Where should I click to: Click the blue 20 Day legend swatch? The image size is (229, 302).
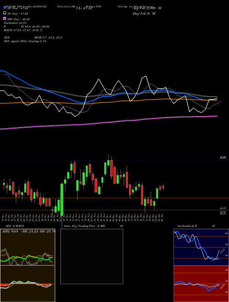[5, 8]
